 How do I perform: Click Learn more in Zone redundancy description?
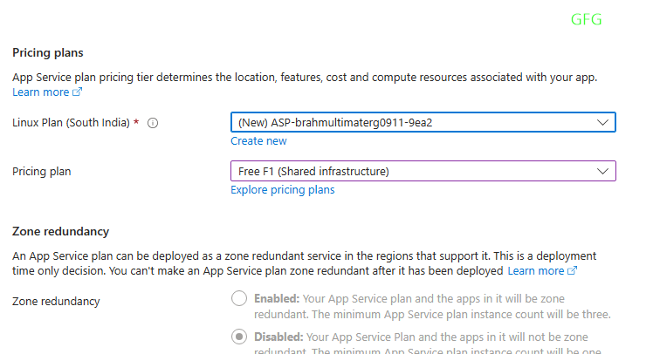point(536,271)
